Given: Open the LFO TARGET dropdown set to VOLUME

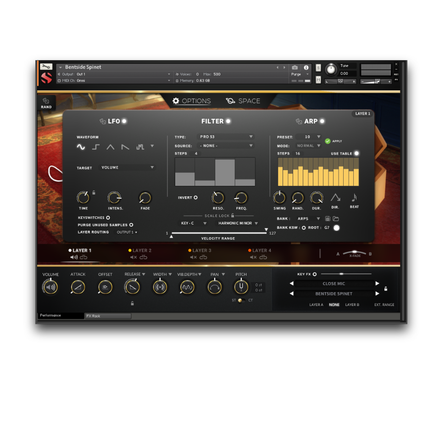Looking at the screenshot, I should pyautogui.click(x=127, y=167).
